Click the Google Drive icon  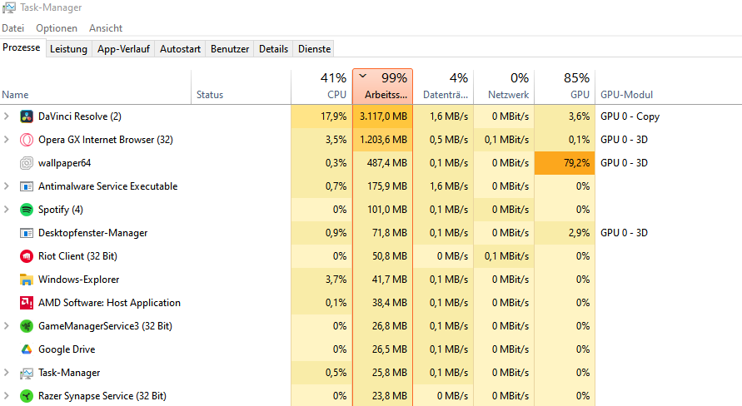27,349
